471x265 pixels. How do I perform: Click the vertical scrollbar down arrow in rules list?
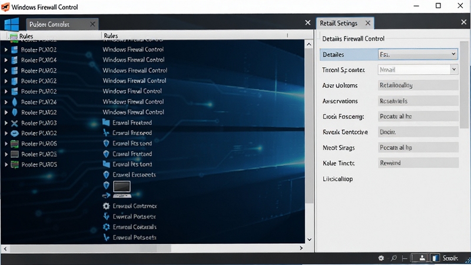[309, 240]
